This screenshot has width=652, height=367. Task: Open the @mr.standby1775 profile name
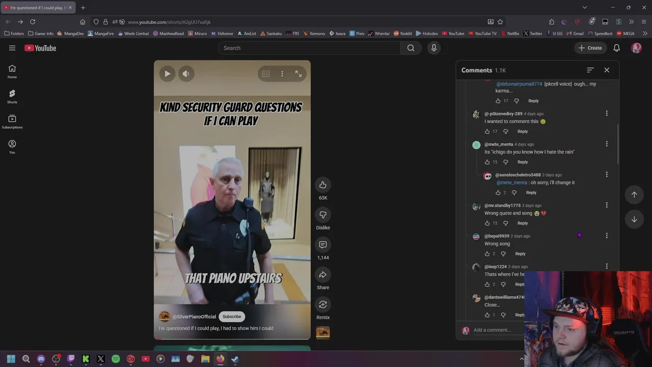pyautogui.click(x=502, y=205)
